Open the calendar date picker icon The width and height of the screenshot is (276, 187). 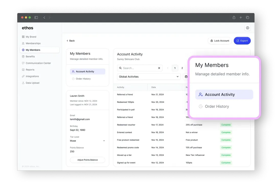tap(186, 77)
